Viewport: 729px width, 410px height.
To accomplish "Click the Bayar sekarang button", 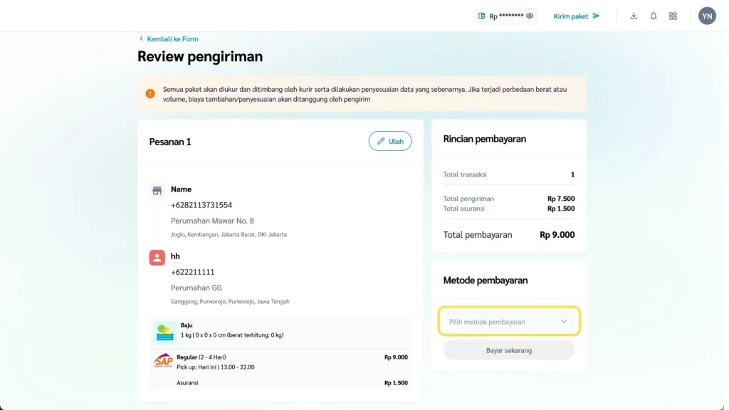I will click(508, 350).
